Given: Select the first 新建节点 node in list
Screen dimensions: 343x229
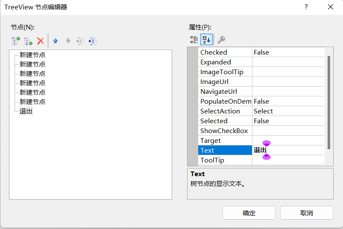Looking at the screenshot, I should 32,55.
